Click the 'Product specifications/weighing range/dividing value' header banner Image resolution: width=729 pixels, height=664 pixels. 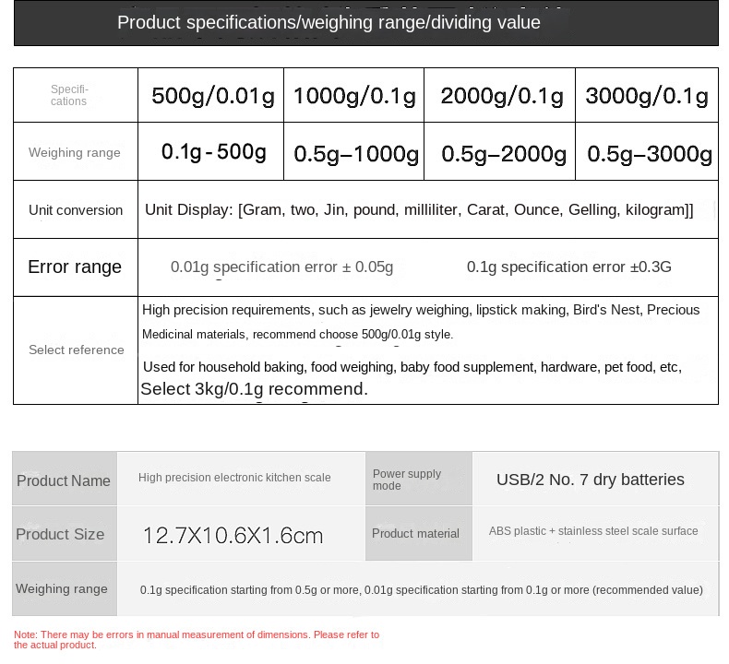(x=329, y=23)
